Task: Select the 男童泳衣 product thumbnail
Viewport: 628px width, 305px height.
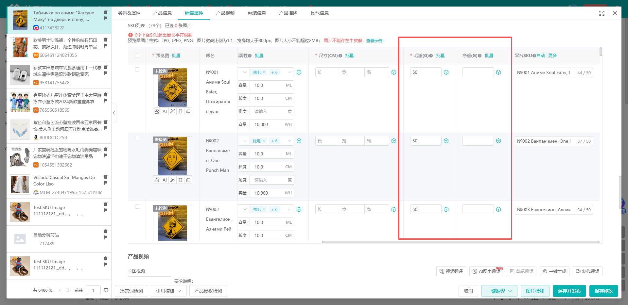Action: click(x=20, y=102)
